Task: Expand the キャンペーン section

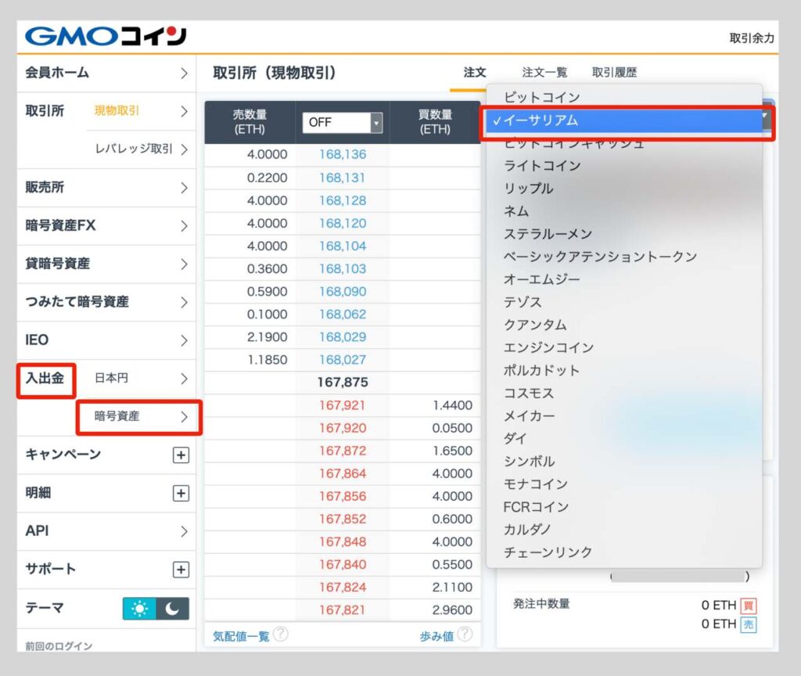Action: 181,455
